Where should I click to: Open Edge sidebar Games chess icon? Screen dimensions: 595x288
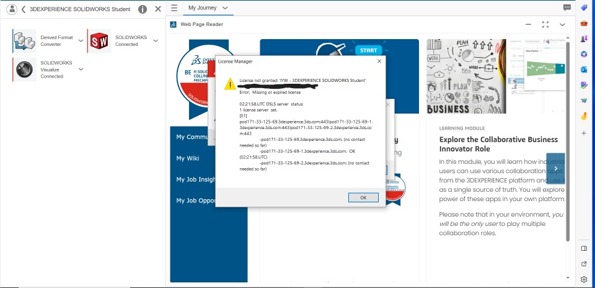pos(584,38)
